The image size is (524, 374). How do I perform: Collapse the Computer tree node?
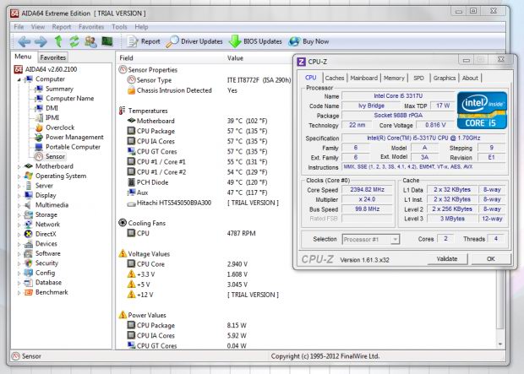click(x=20, y=79)
